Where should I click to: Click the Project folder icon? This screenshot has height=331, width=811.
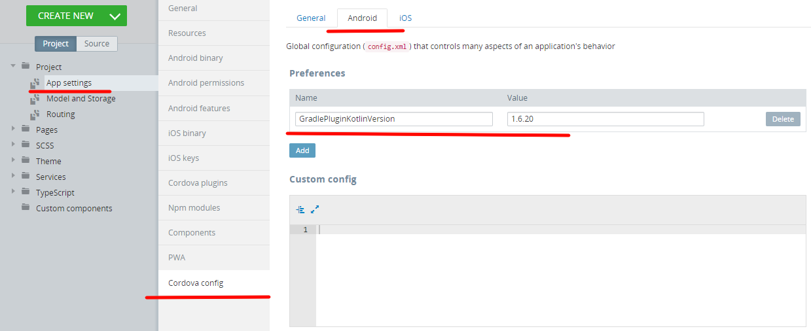tap(26, 66)
